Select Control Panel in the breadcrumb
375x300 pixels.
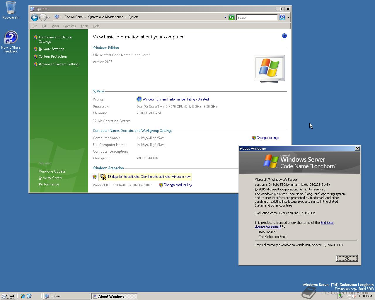(x=74, y=17)
